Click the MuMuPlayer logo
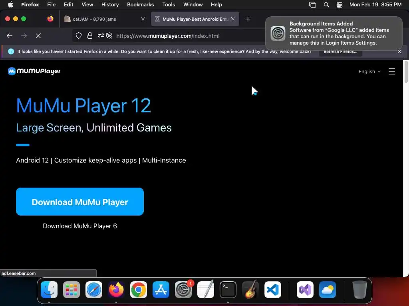The height and width of the screenshot is (306, 409). pyautogui.click(x=34, y=71)
